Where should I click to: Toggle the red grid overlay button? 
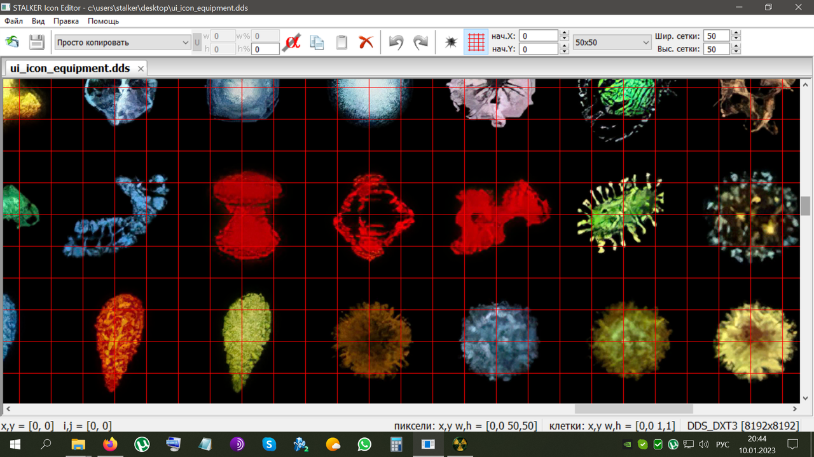coord(476,43)
